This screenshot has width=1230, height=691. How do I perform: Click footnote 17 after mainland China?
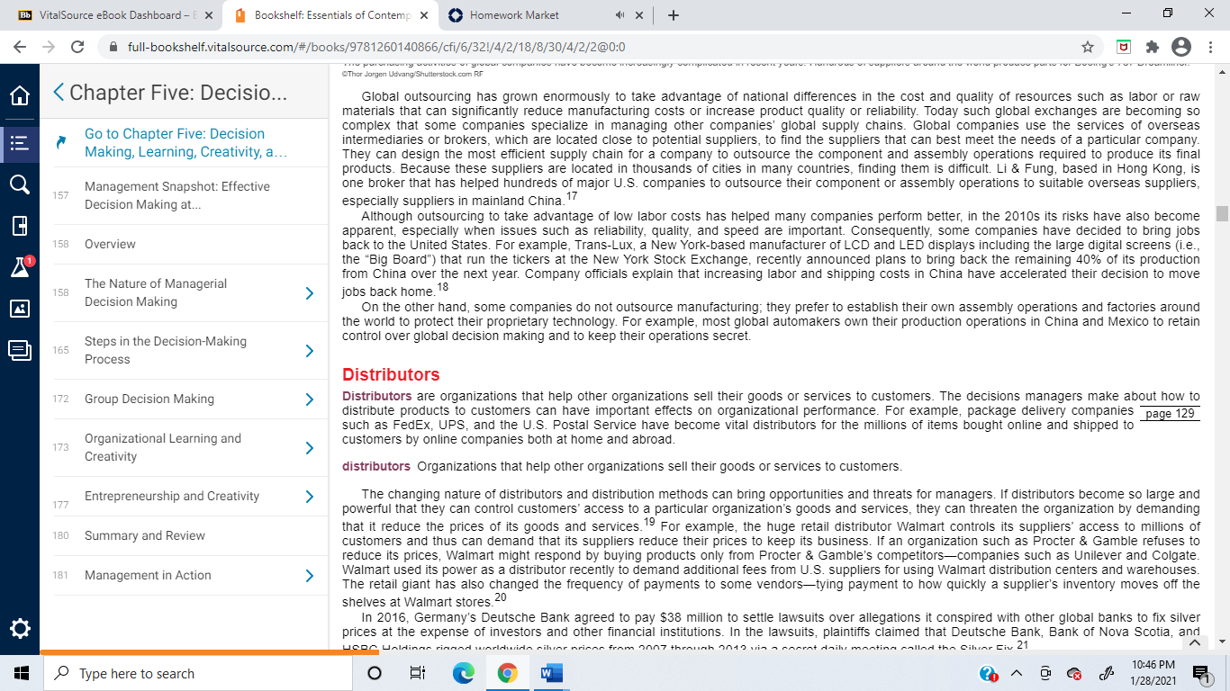572,196
